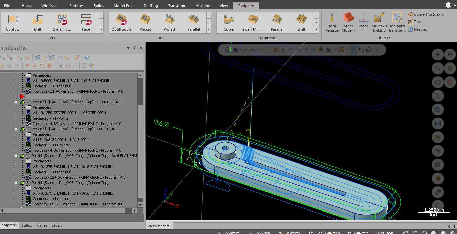Click the wave-pattern icon in the second toolbar row

coord(10,66)
